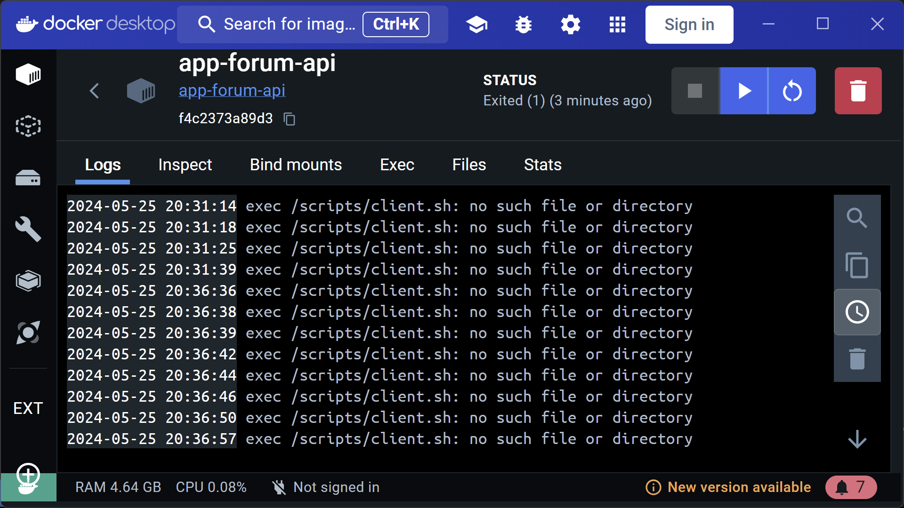
Task: Switch to the Exec tab
Action: point(397,165)
